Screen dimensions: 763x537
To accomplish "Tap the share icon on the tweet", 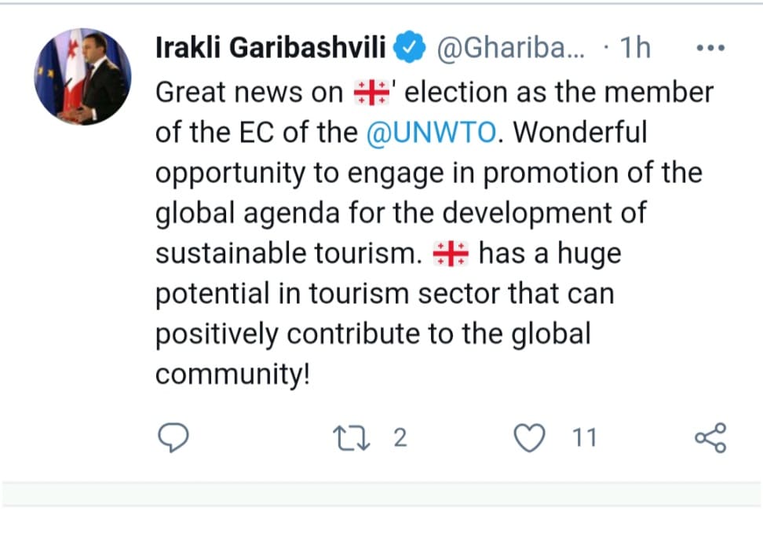I will pyautogui.click(x=711, y=438).
